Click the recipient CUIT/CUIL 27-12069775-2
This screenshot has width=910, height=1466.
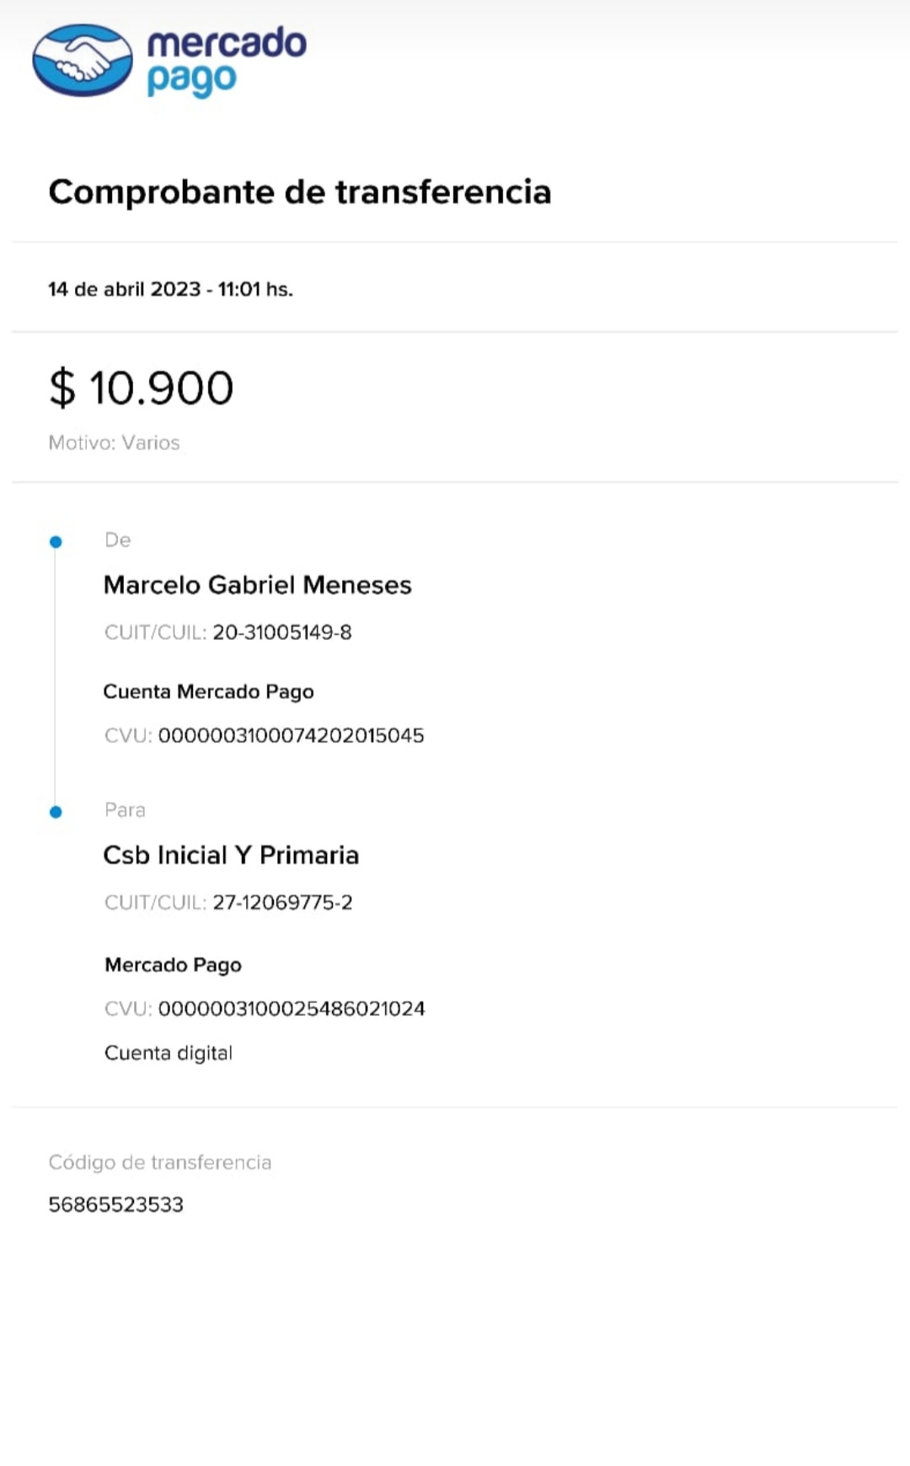coord(282,903)
